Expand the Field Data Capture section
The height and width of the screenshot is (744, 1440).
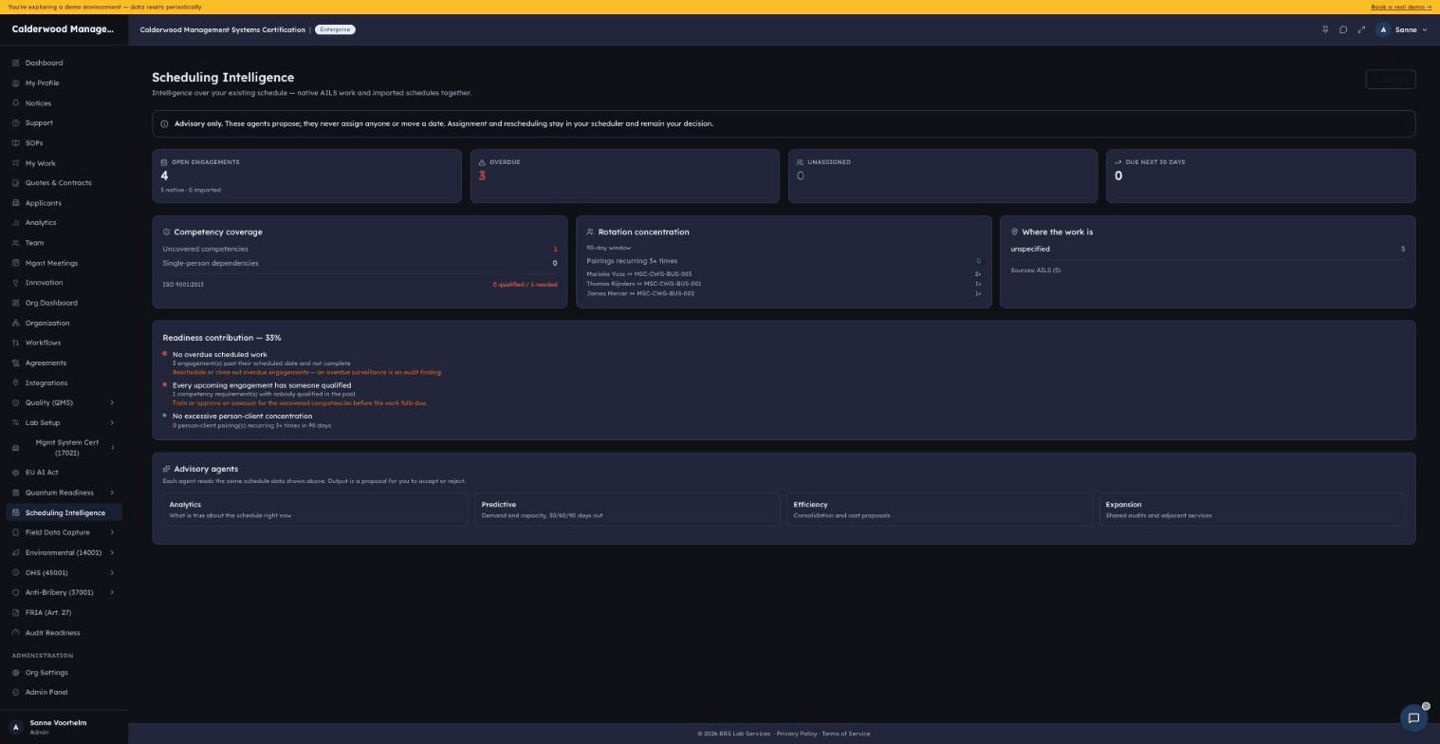pos(64,532)
